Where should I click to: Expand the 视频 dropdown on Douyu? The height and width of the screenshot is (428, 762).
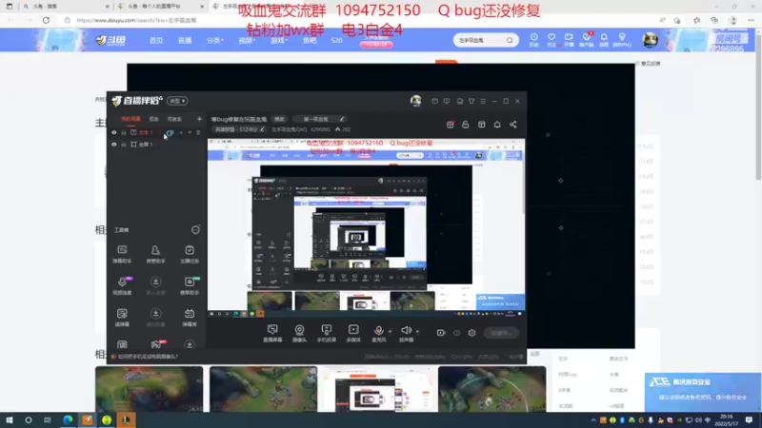247,40
